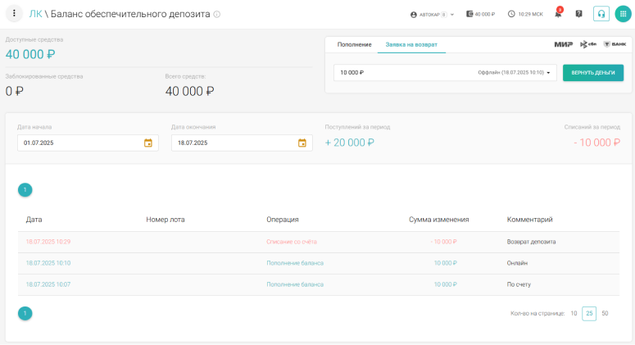
Task: Open the three-dot main menu
Action: tap(14, 14)
